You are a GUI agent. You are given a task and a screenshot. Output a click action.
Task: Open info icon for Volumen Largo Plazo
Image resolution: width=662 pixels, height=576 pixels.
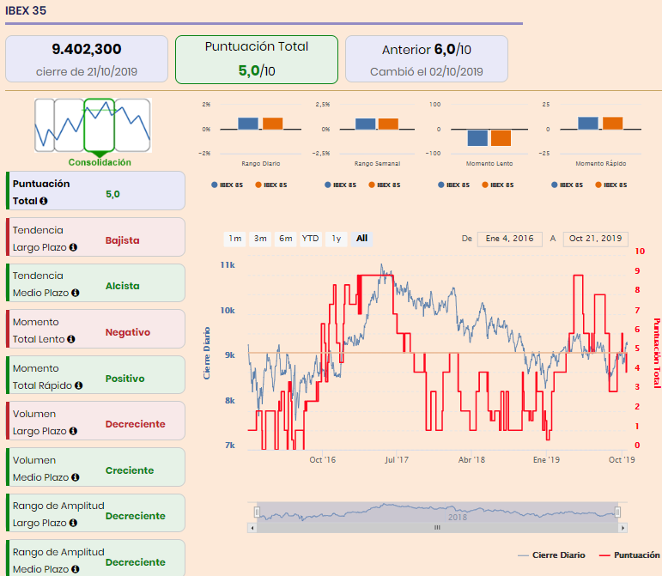coord(73,431)
